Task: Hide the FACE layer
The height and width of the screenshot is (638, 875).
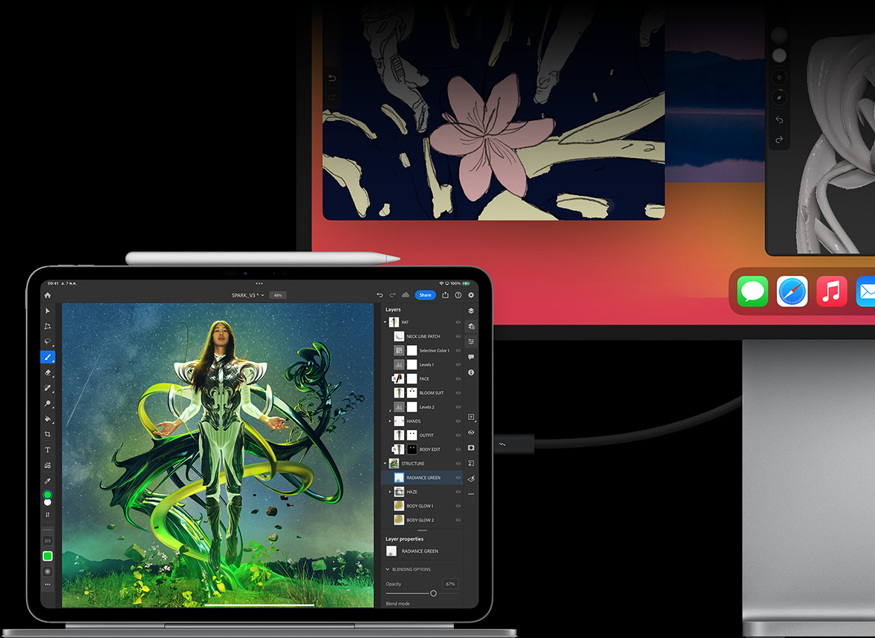Action: 458,379
